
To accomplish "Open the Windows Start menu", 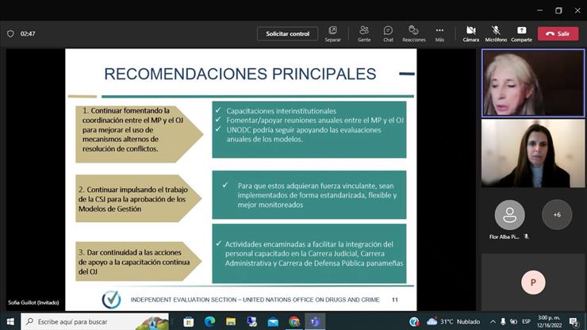I will pos(10,322).
